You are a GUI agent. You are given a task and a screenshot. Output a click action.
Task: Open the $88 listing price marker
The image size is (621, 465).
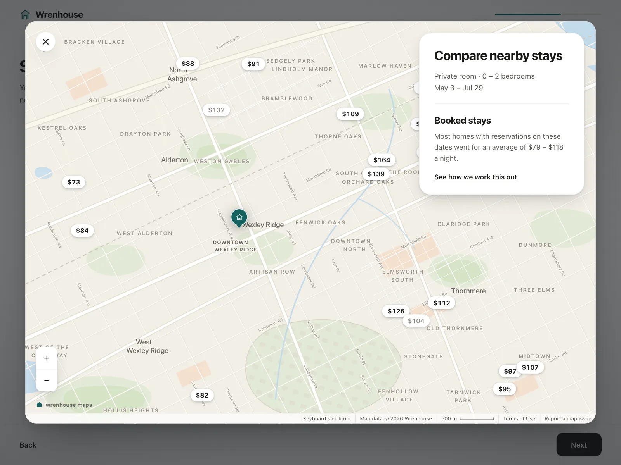pos(188,64)
